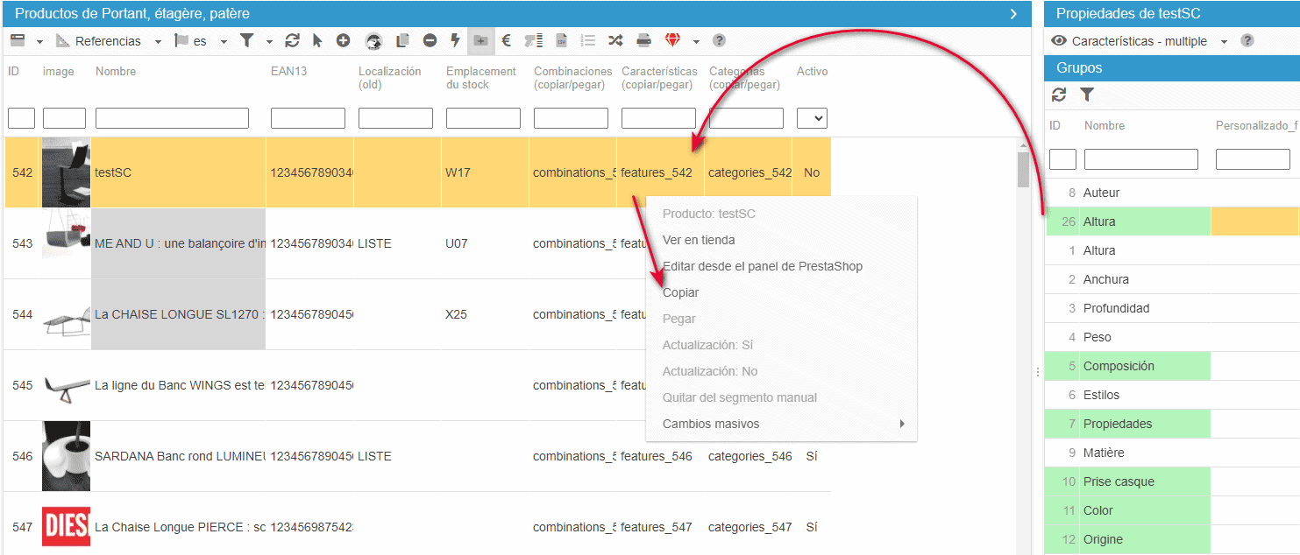
Task: Click the filter funnel icon in Grupos panel
Action: (x=1087, y=95)
